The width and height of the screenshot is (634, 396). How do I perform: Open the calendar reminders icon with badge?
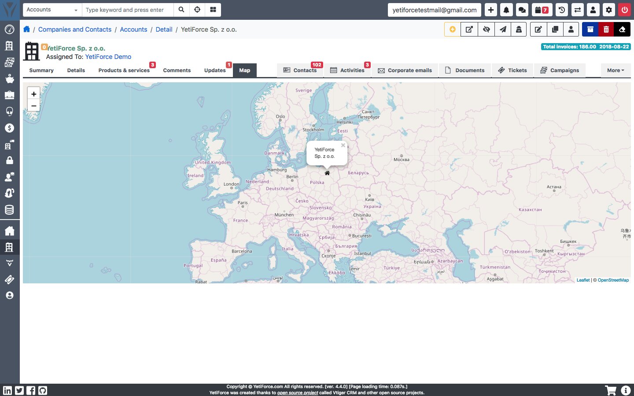click(541, 10)
